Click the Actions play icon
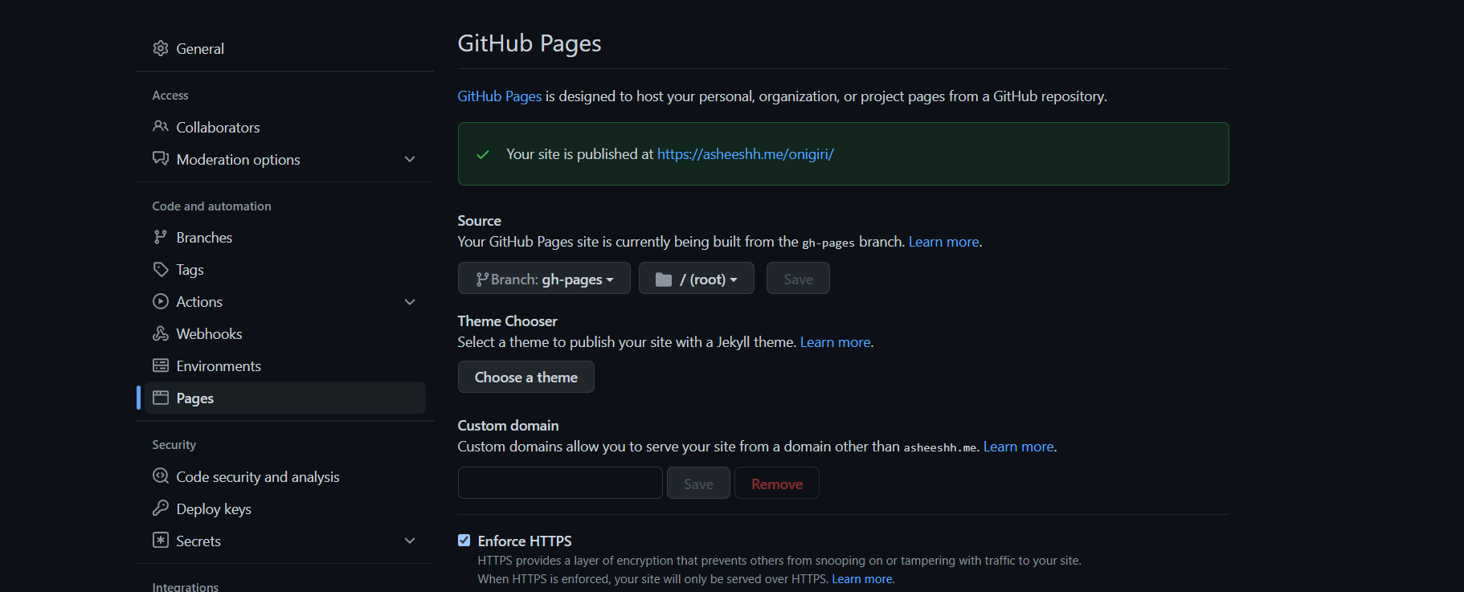 [x=161, y=301]
